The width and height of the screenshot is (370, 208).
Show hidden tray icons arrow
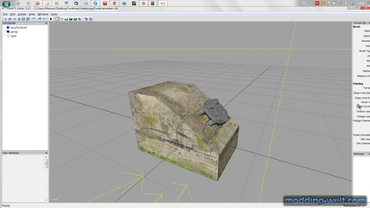tap(311, 3)
